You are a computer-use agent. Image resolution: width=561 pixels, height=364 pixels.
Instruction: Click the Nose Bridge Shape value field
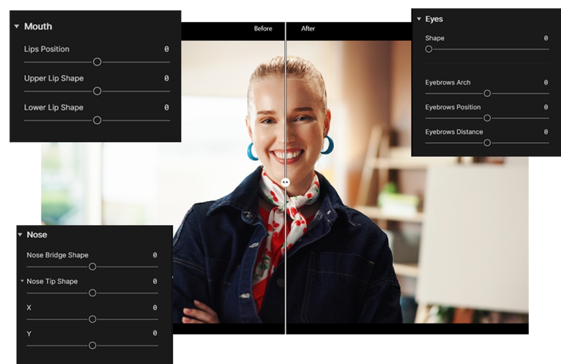pos(155,255)
